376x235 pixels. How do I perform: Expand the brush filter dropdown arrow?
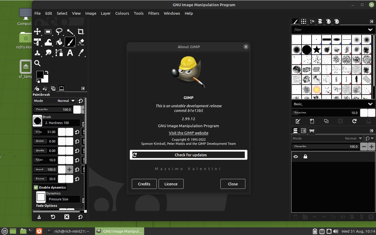point(370,30)
